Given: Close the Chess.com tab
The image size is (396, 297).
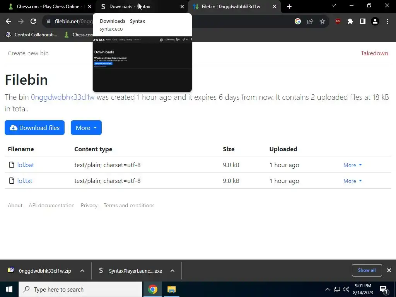Looking at the screenshot, I should click(x=90, y=7).
